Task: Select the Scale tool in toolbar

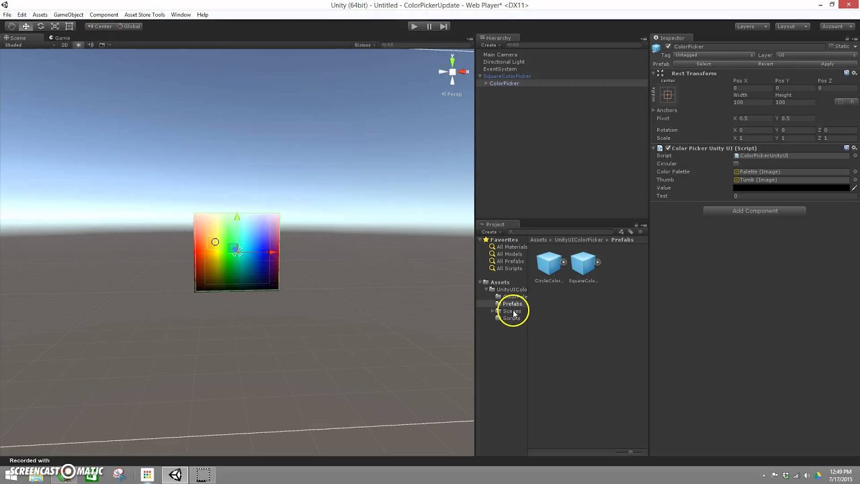Action: [54, 26]
